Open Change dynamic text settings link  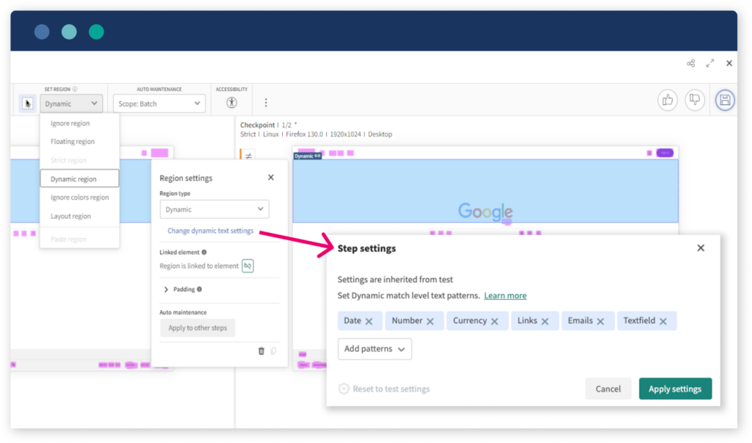(210, 231)
